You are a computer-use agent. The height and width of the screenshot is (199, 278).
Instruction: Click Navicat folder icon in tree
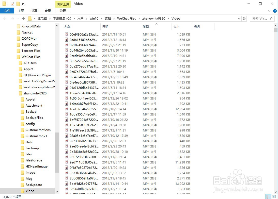[18, 32]
